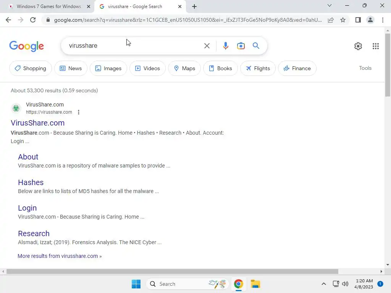This screenshot has height=293, width=391.
Task: Search by image using camera icon
Action: [241, 46]
